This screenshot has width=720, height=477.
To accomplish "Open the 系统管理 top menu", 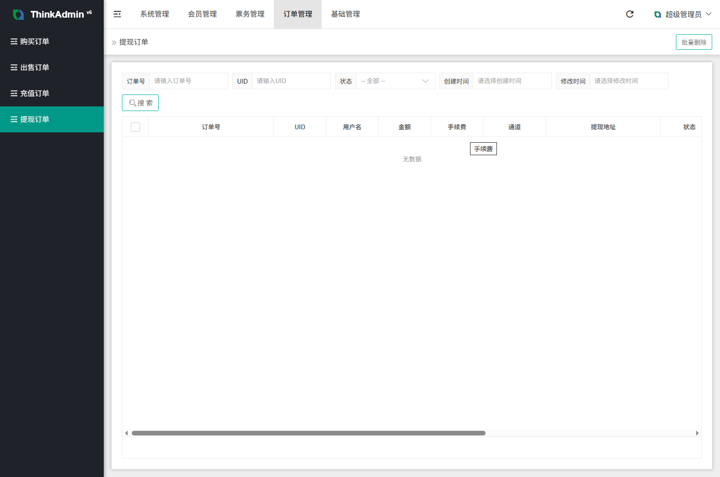I will click(155, 14).
